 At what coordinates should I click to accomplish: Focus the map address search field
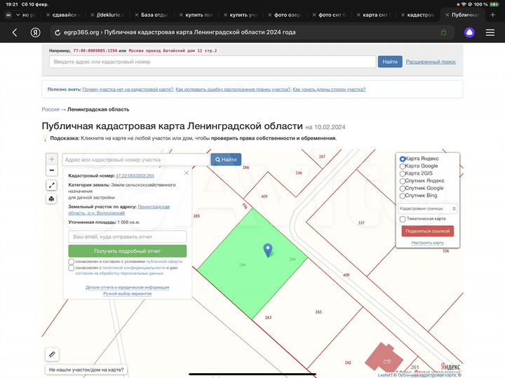point(135,160)
